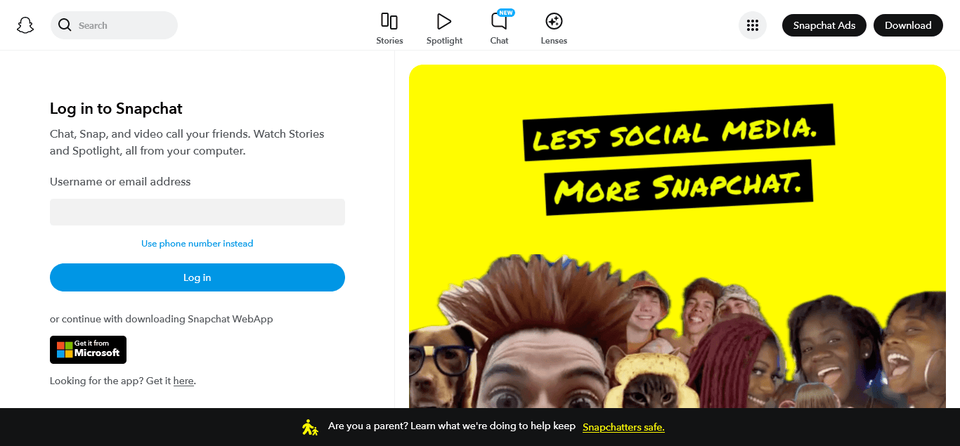Click the Snapchat ghost logo
960x446 pixels.
25,25
